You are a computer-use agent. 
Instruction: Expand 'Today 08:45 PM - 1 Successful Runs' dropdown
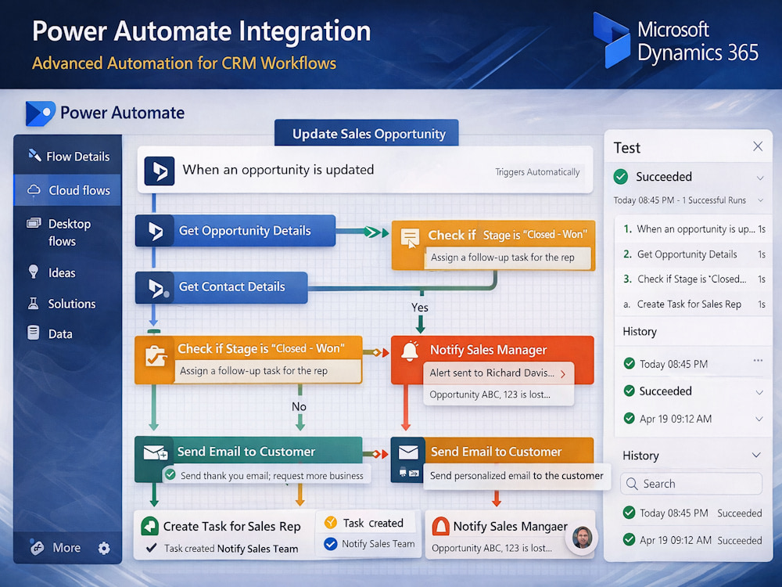pos(761,200)
